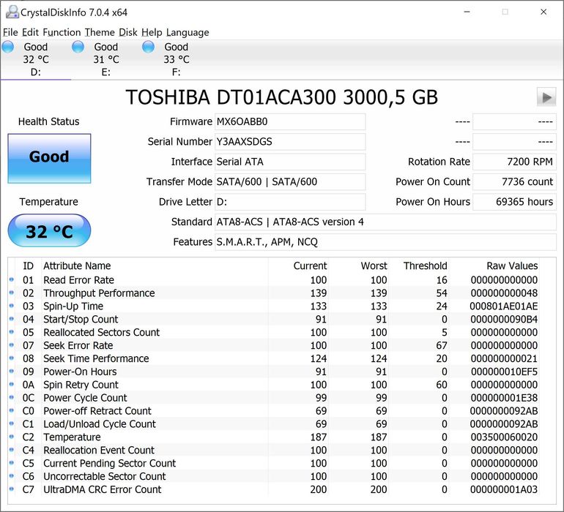Screen dimensions: 564x512
Task: Select the UltraDMA CRC Error Count row name
Action: point(103,489)
